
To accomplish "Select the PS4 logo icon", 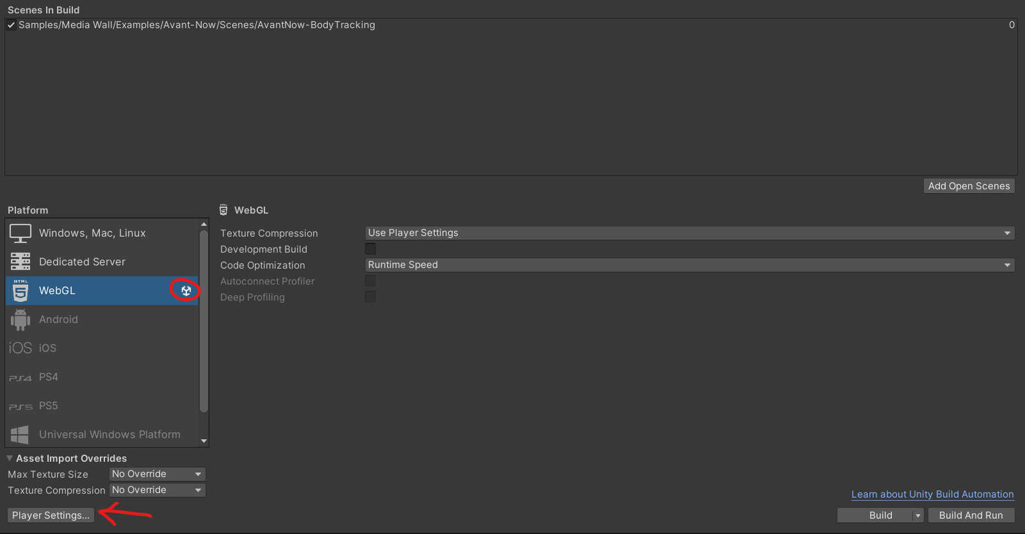I will tap(20, 378).
